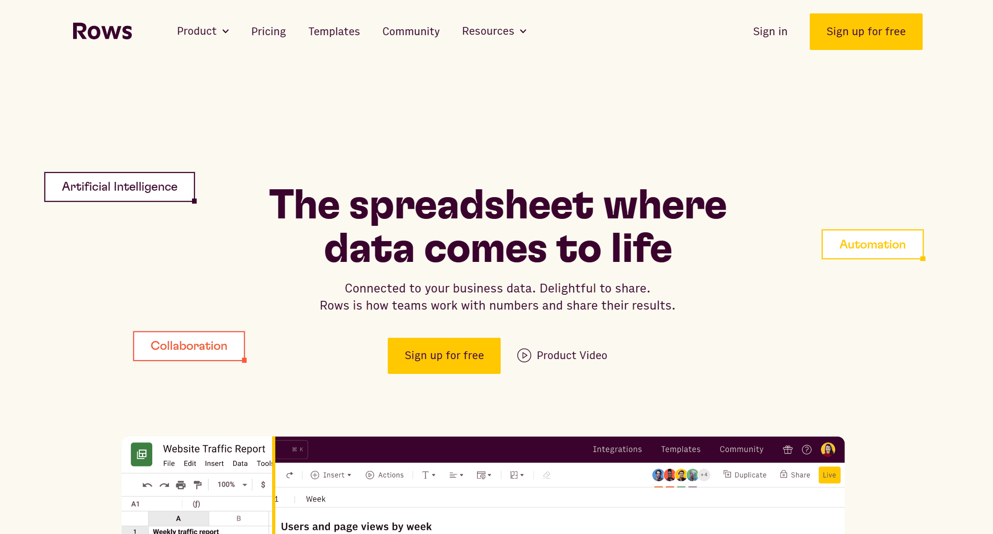
Task: Expand the Product dropdown menu
Action: click(203, 31)
